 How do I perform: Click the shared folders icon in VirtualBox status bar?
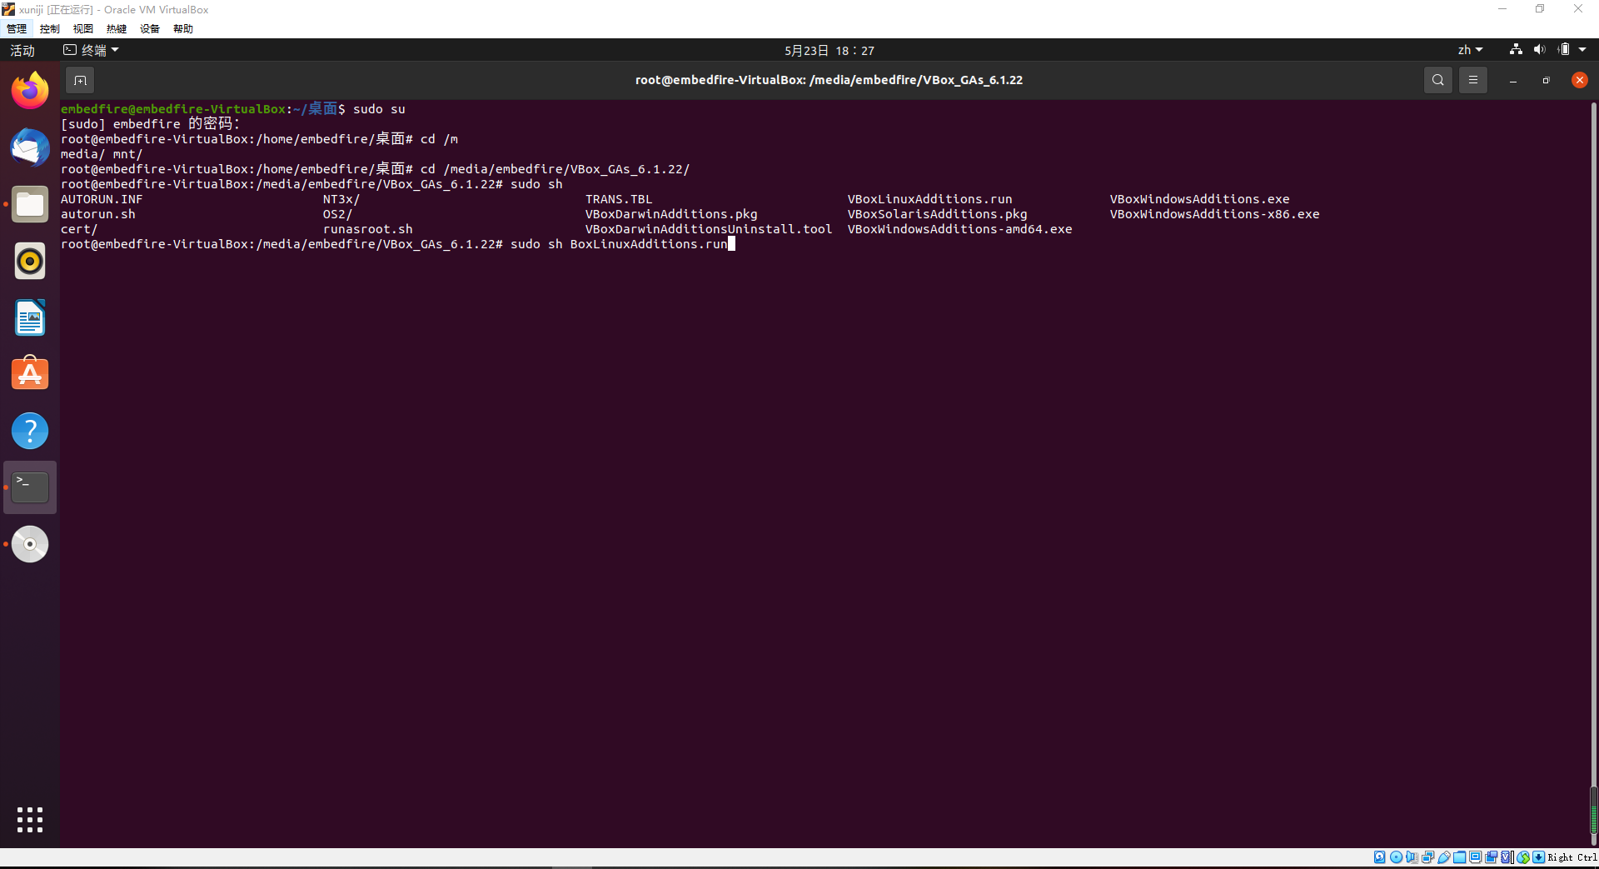pyautogui.click(x=1459, y=857)
